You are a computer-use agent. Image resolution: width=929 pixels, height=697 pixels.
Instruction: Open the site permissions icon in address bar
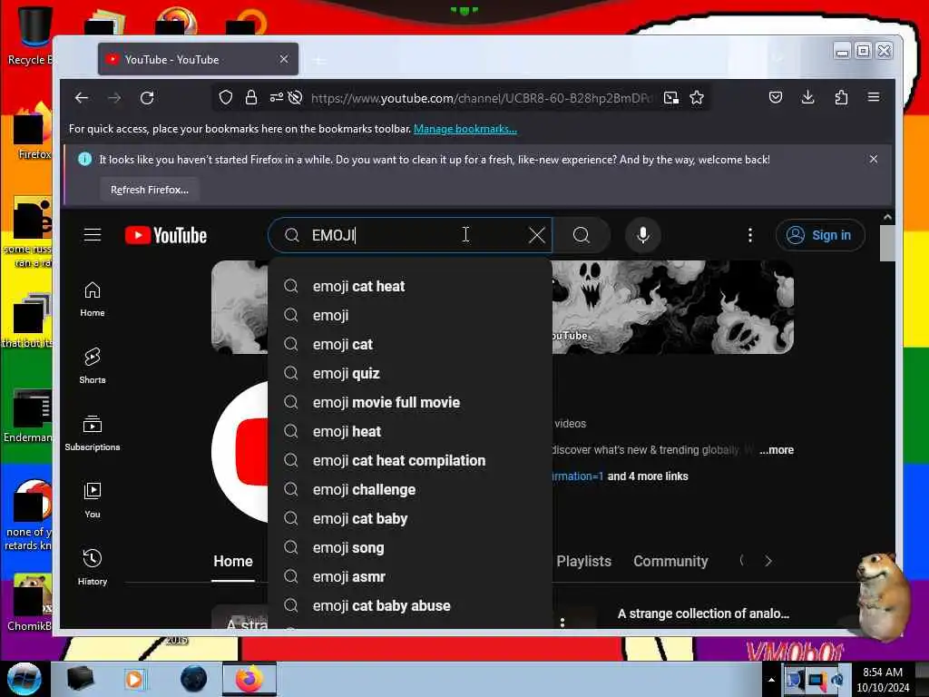coord(276,97)
